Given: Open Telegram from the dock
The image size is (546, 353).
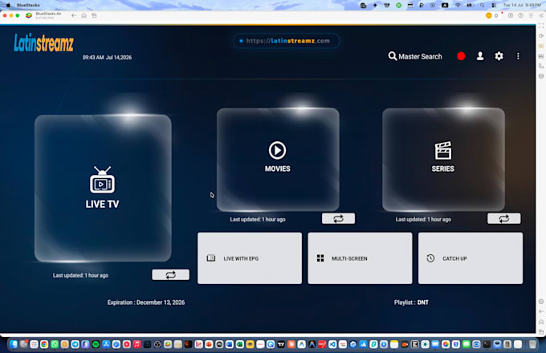Looking at the screenshot, I should pos(75,344).
